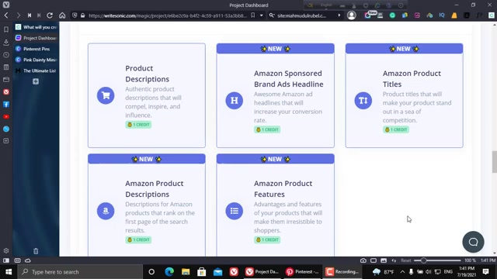This screenshot has height=279, width=497.
Task: Reload the page with the refresh icon
Action: (50, 15)
